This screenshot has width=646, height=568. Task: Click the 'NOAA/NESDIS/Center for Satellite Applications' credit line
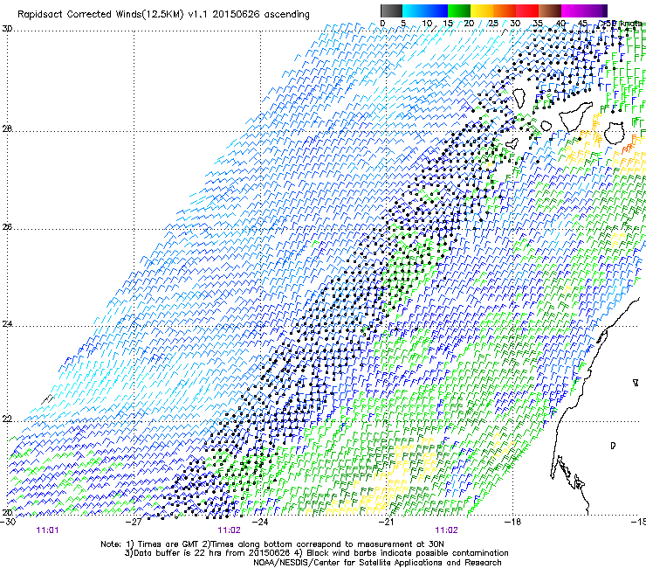(x=377, y=563)
